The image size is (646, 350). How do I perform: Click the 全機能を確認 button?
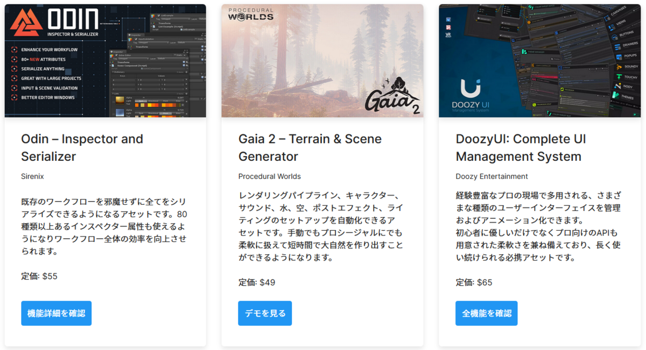pyautogui.click(x=487, y=313)
